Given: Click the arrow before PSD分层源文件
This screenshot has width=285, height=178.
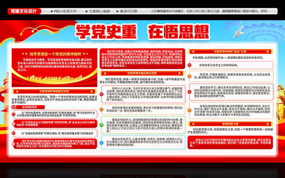Looking at the screenshot, I should coord(52,11).
